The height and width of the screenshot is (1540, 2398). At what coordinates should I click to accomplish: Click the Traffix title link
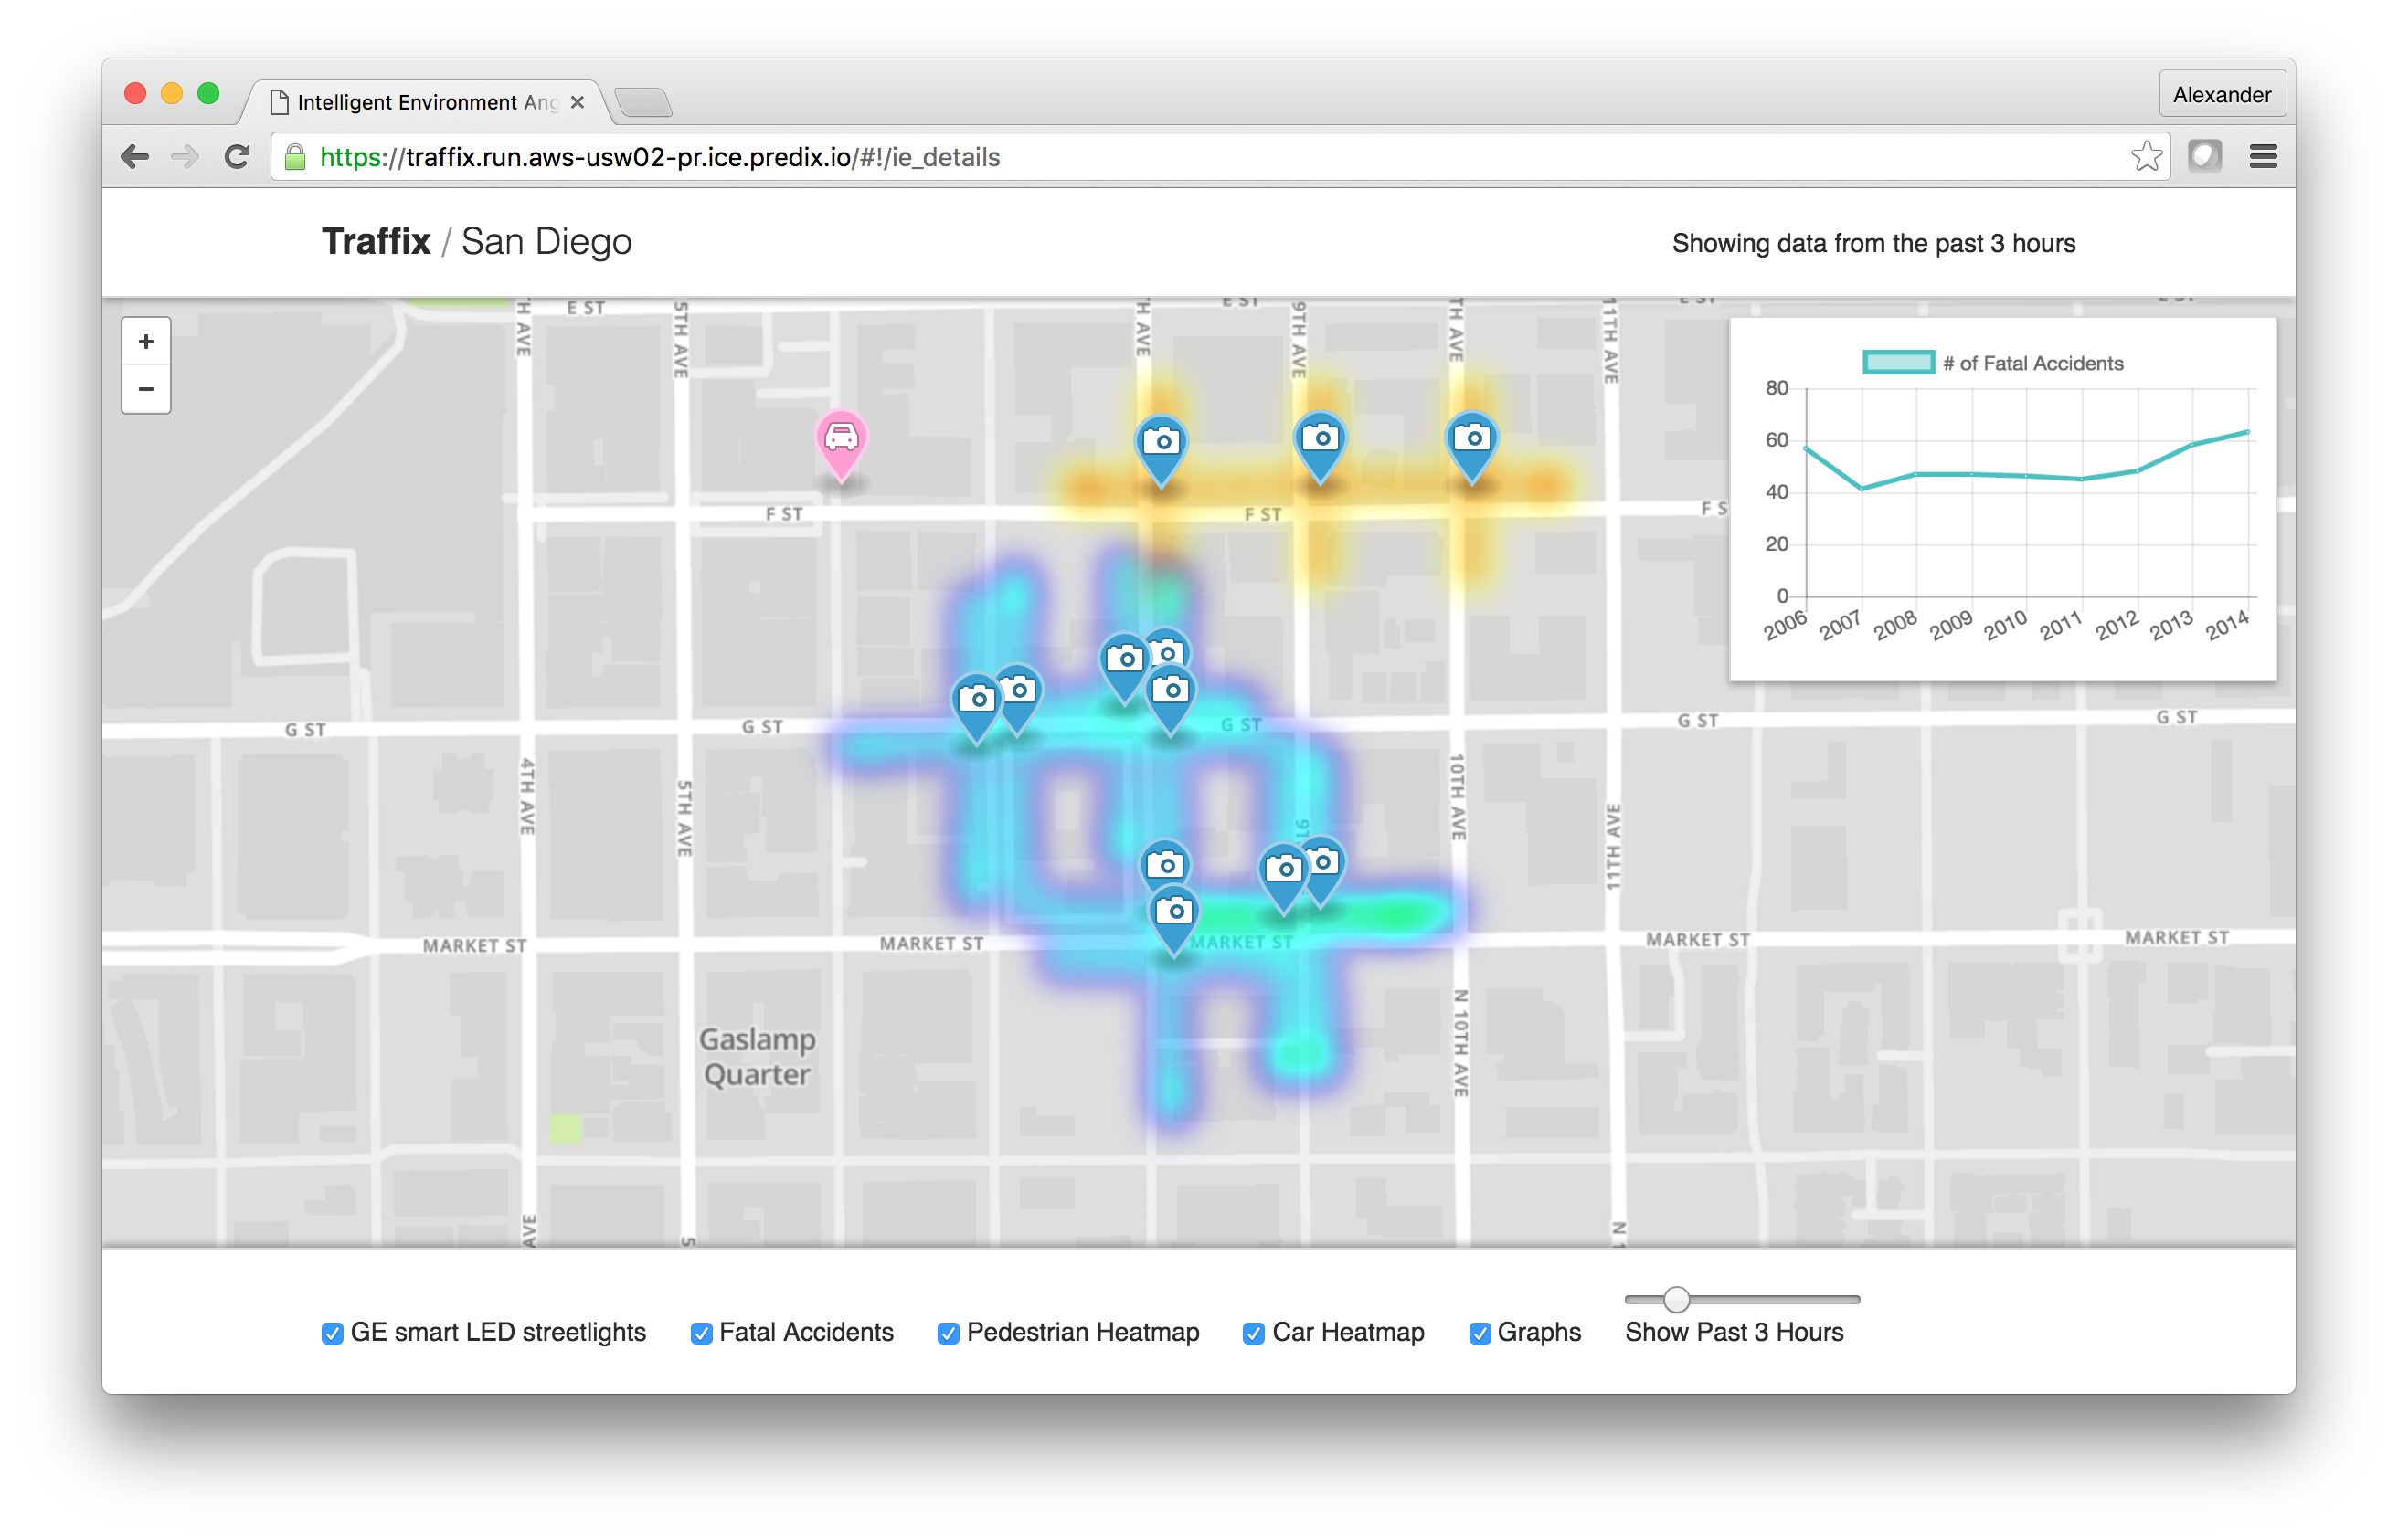point(376,242)
